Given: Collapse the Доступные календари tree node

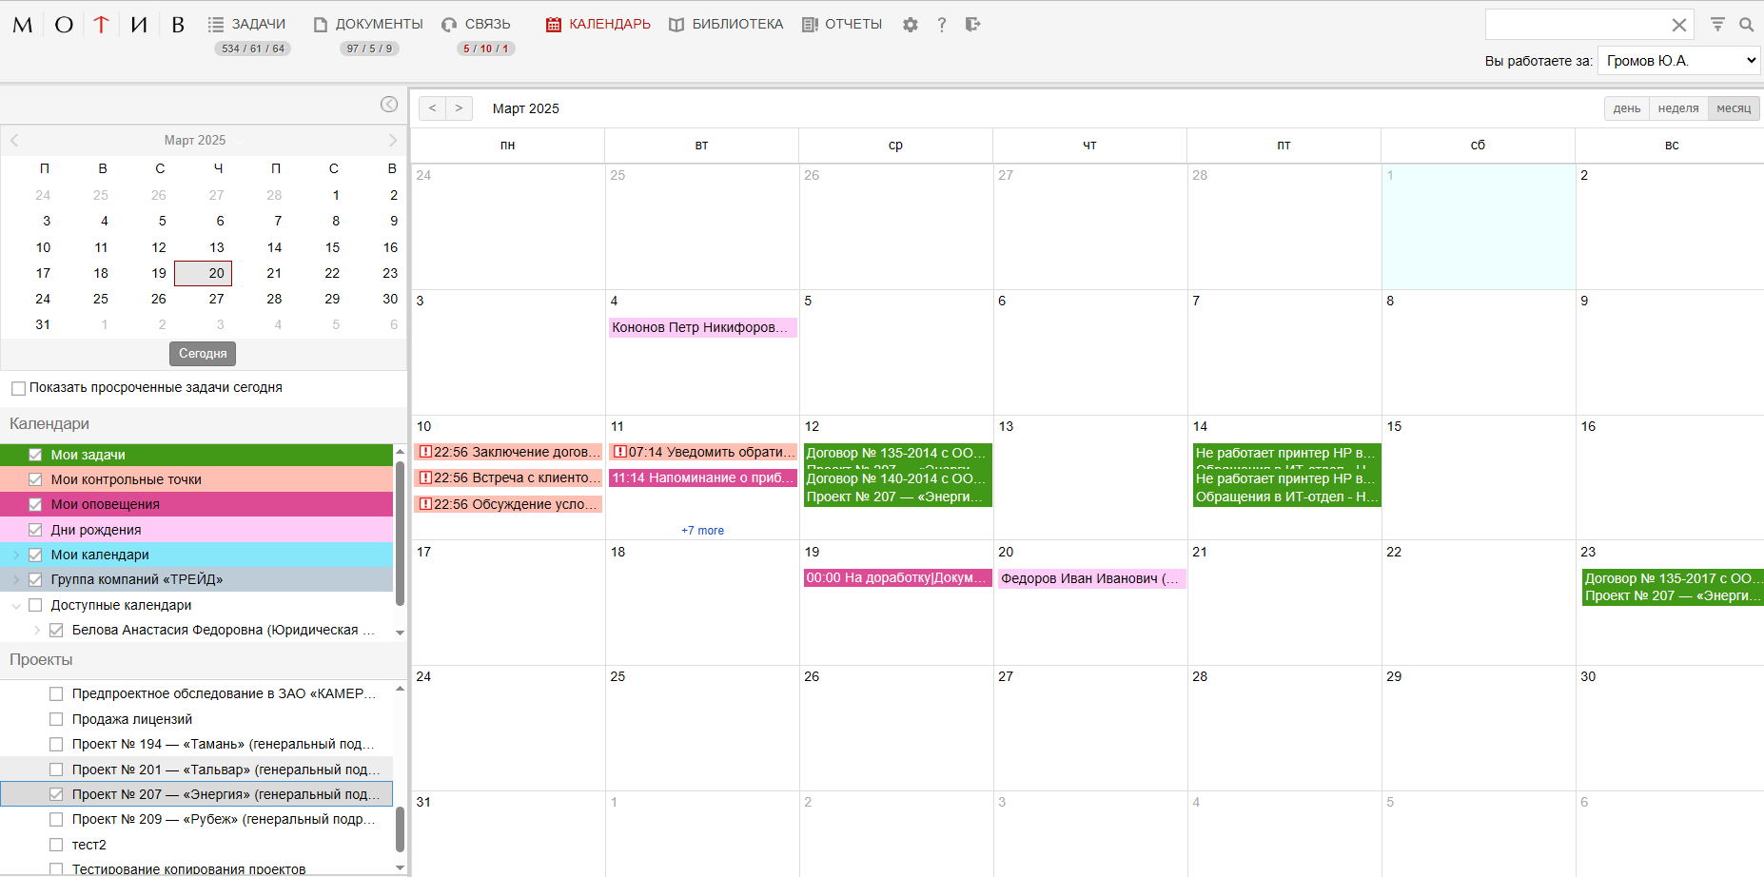Looking at the screenshot, I should click(x=15, y=605).
